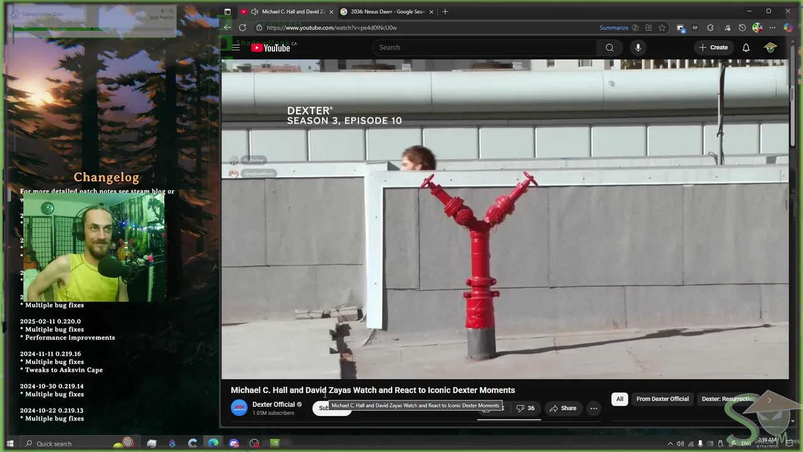Start voice search with the microphone icon
Viewport: 803px width, 452px height.
tap(638, 48)
